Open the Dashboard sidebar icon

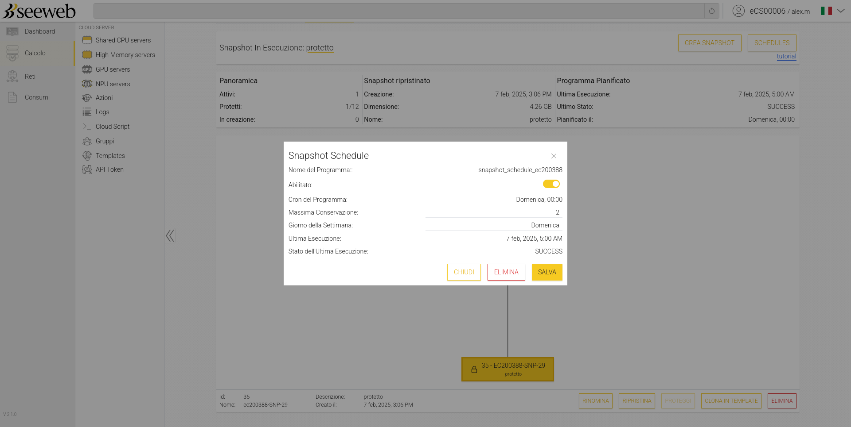12,31
